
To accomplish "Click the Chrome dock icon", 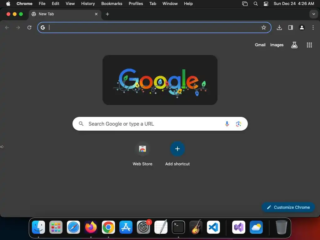I will (108, 227).
